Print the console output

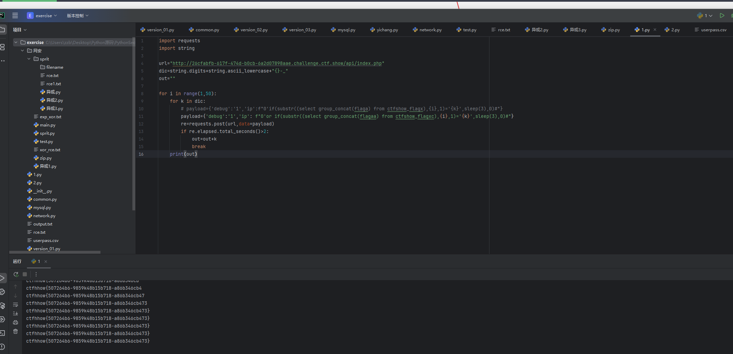coord(15,322)
